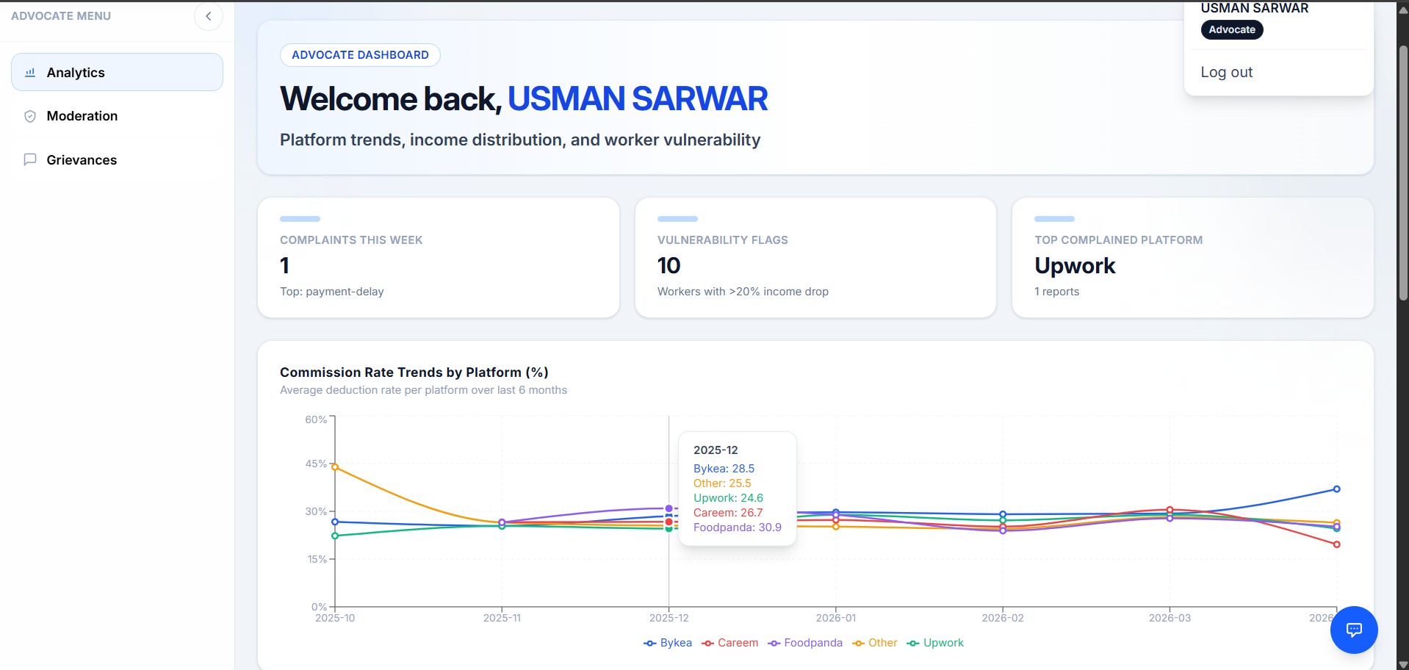Click the Bykea data point at far right
Screen dimensions: 1409x670
1336,489
